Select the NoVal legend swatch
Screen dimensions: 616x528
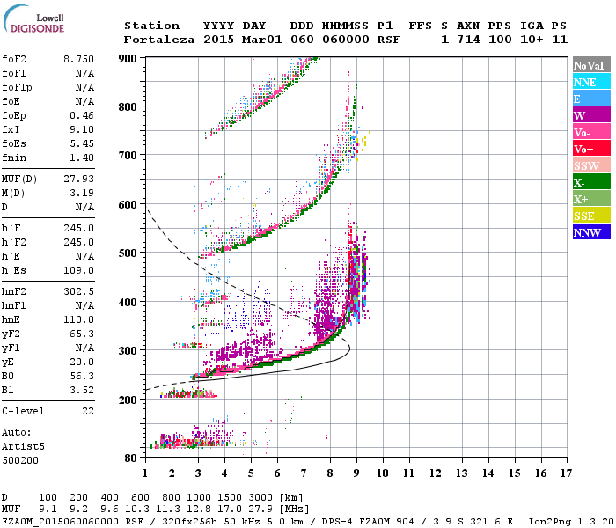point(591,65)
